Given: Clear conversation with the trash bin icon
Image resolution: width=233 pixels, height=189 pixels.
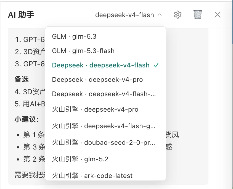Looking at the screenshot, I should click(x=198, y=14).
